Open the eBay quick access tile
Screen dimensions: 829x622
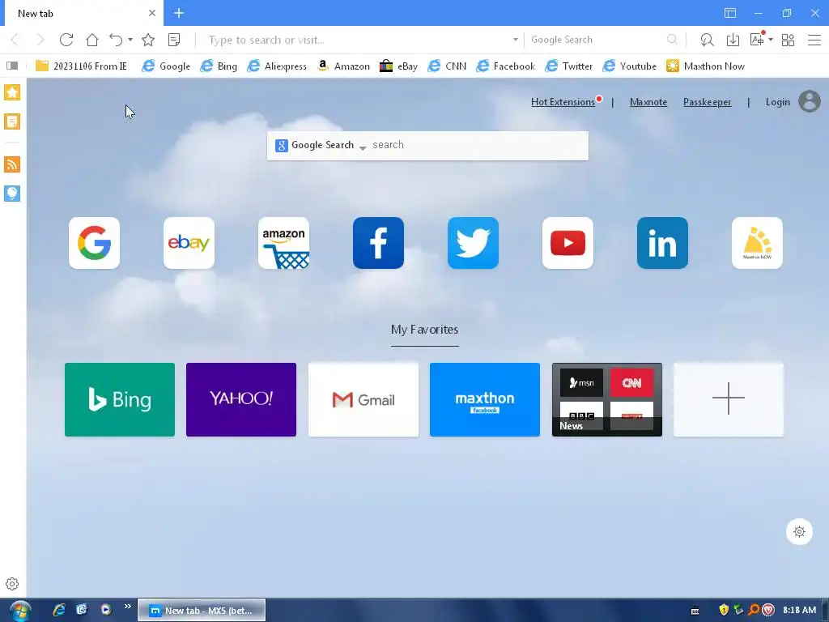click(x=189, y=243)
